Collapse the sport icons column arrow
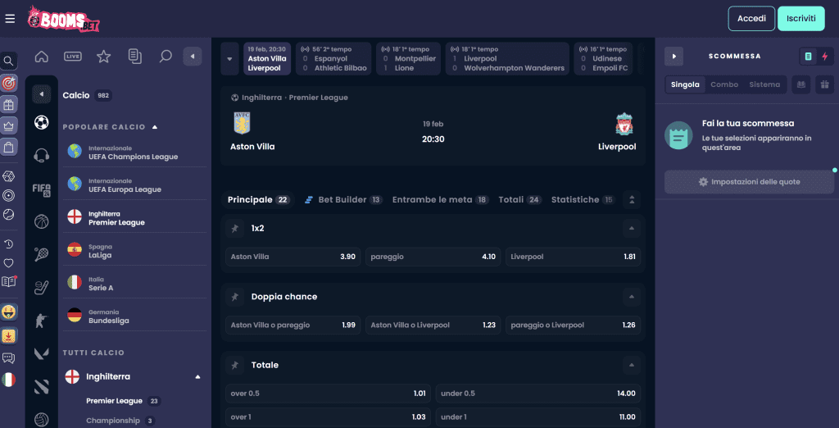839x428 pixels. pyautogui.click(x=41, y=94)
